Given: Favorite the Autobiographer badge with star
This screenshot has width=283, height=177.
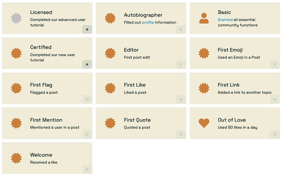Looking at the screenshot, I should [181, 29].
